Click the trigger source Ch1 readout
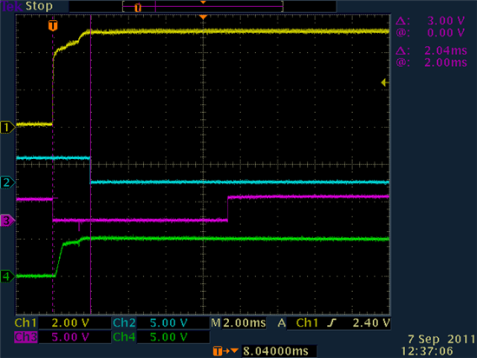The image size is (477, 358). click(307, 322)
